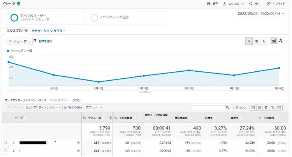Check the checkbox for row 2
The image size is (292, 157).
pyautogui.click(x=5, y=150)
